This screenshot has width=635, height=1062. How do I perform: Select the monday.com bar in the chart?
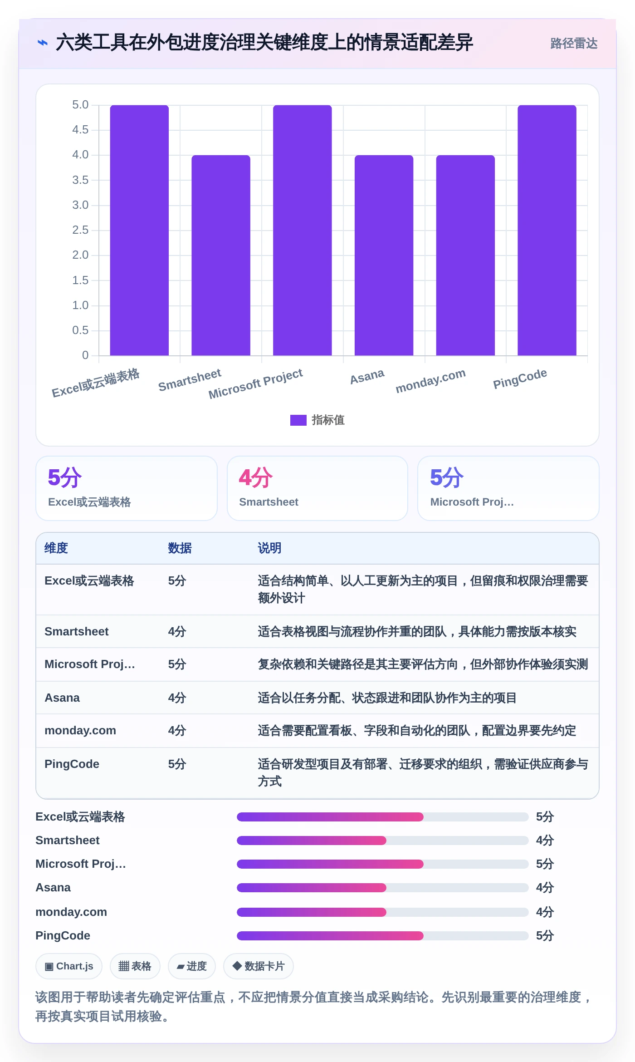click(x=465, y=255)
